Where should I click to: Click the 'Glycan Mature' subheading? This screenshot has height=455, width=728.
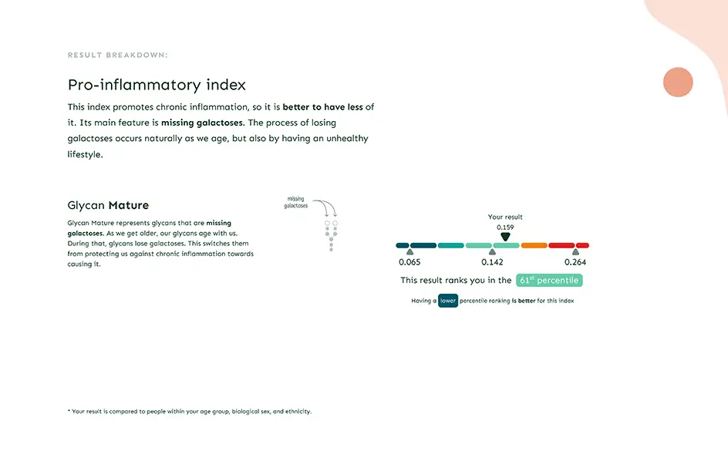tap(108, 205)
